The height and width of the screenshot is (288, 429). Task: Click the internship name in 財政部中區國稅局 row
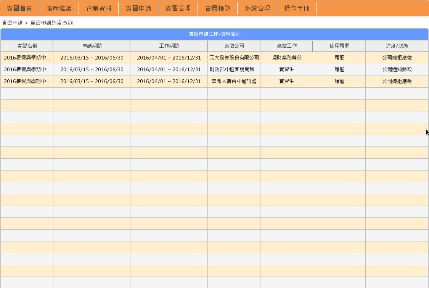click(27, 69)
